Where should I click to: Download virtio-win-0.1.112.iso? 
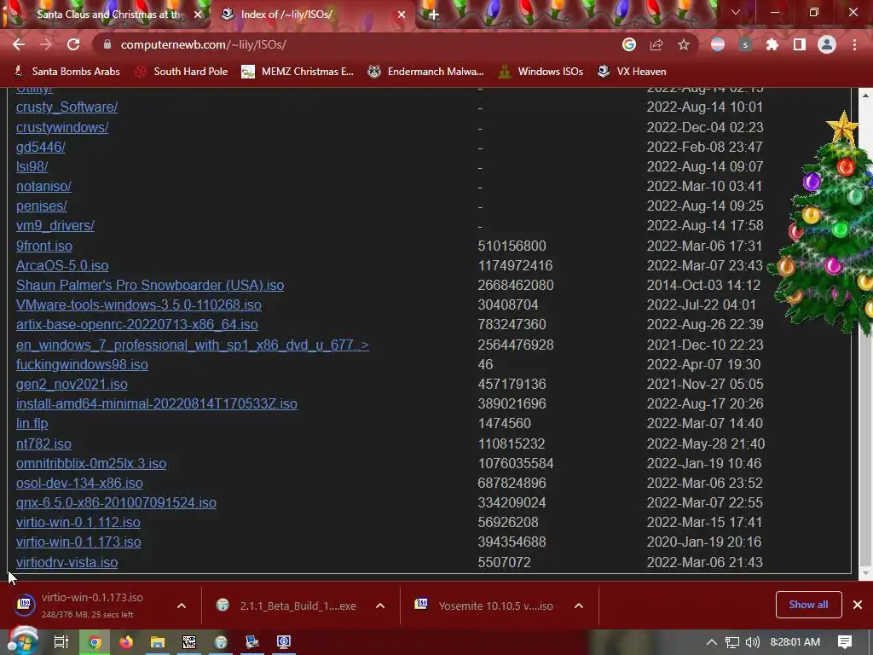tap(78, 523)
